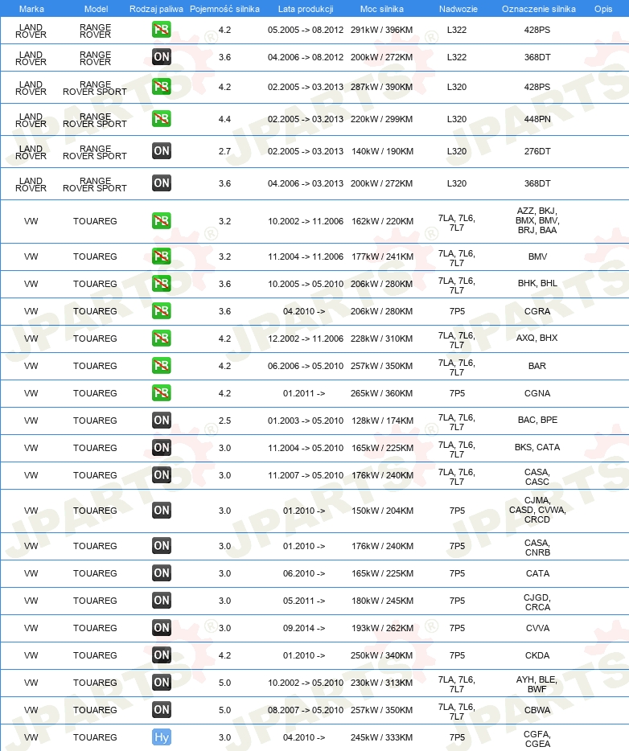
Task: Click diesel ON icon for Range Rover Sport 276DT
Action: point(162,151)
